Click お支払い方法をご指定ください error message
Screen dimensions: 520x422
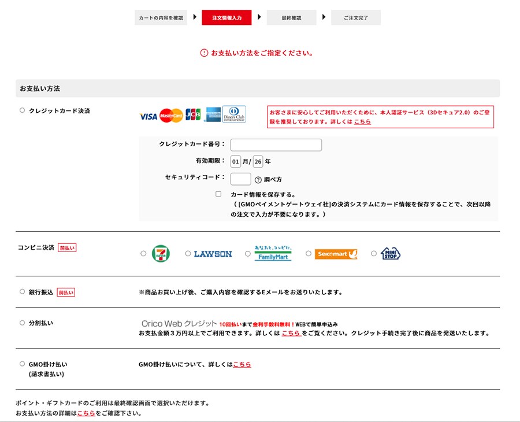pyautogui.click(x=262, y=53)
